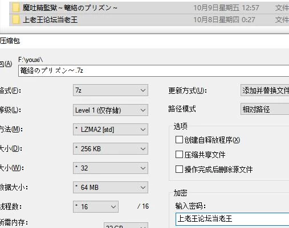
Task: Open path mode dropdown 相对路径
Action: pos(264,109)
